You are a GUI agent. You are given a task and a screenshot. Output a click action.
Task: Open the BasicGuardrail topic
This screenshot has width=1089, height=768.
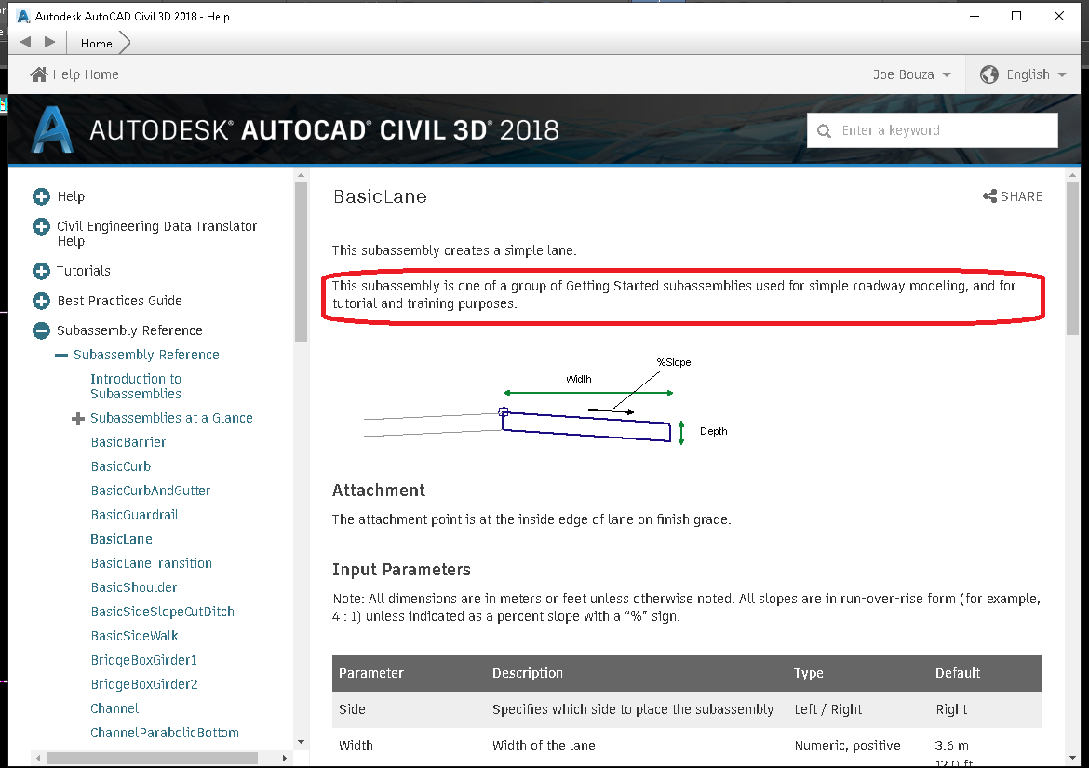[135, 515]
